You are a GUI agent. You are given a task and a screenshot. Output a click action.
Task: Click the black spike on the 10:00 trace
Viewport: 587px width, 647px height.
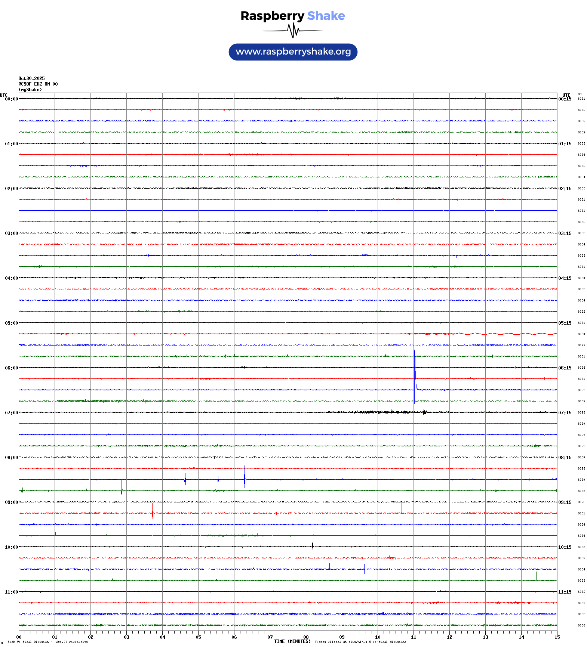click(x=313, y=545)
